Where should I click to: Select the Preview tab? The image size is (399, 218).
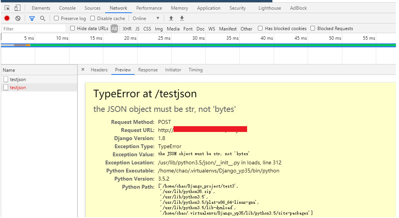[x=123, y=70]
